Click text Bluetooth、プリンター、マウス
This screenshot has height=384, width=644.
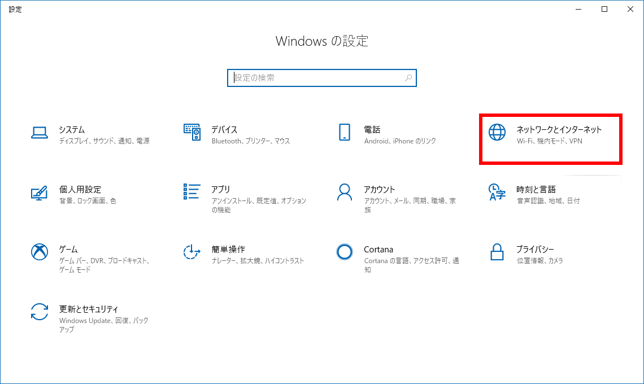click(x=251, y=141)
